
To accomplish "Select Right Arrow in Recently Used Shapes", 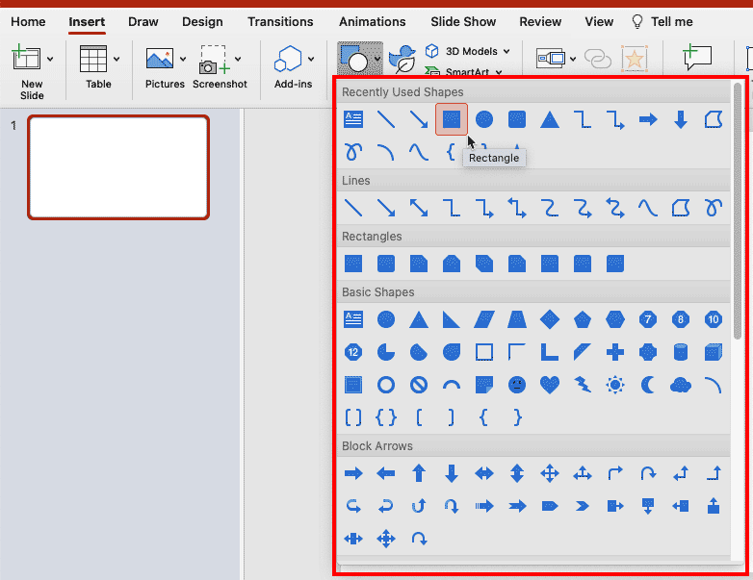I will [648, 119].
